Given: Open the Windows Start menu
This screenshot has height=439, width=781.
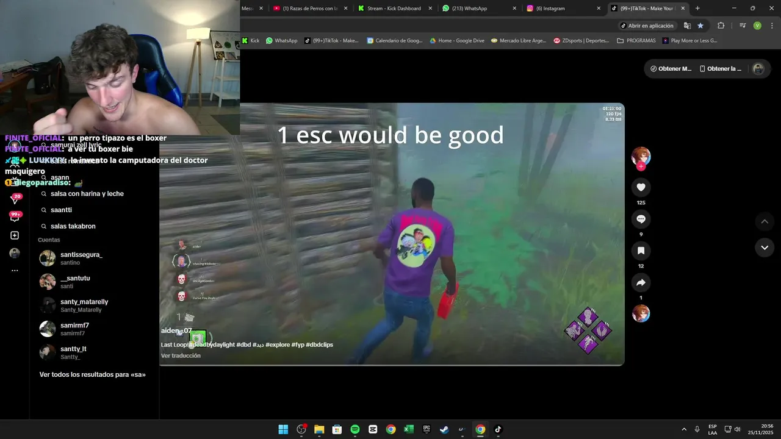Looking at the screenshot, I should [283, 429].
